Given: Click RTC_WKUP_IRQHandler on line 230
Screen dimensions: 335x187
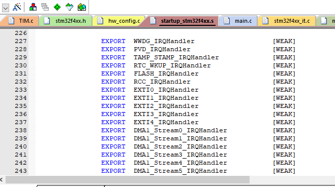Looking at the screenshot, I should (x=172, y=65).
